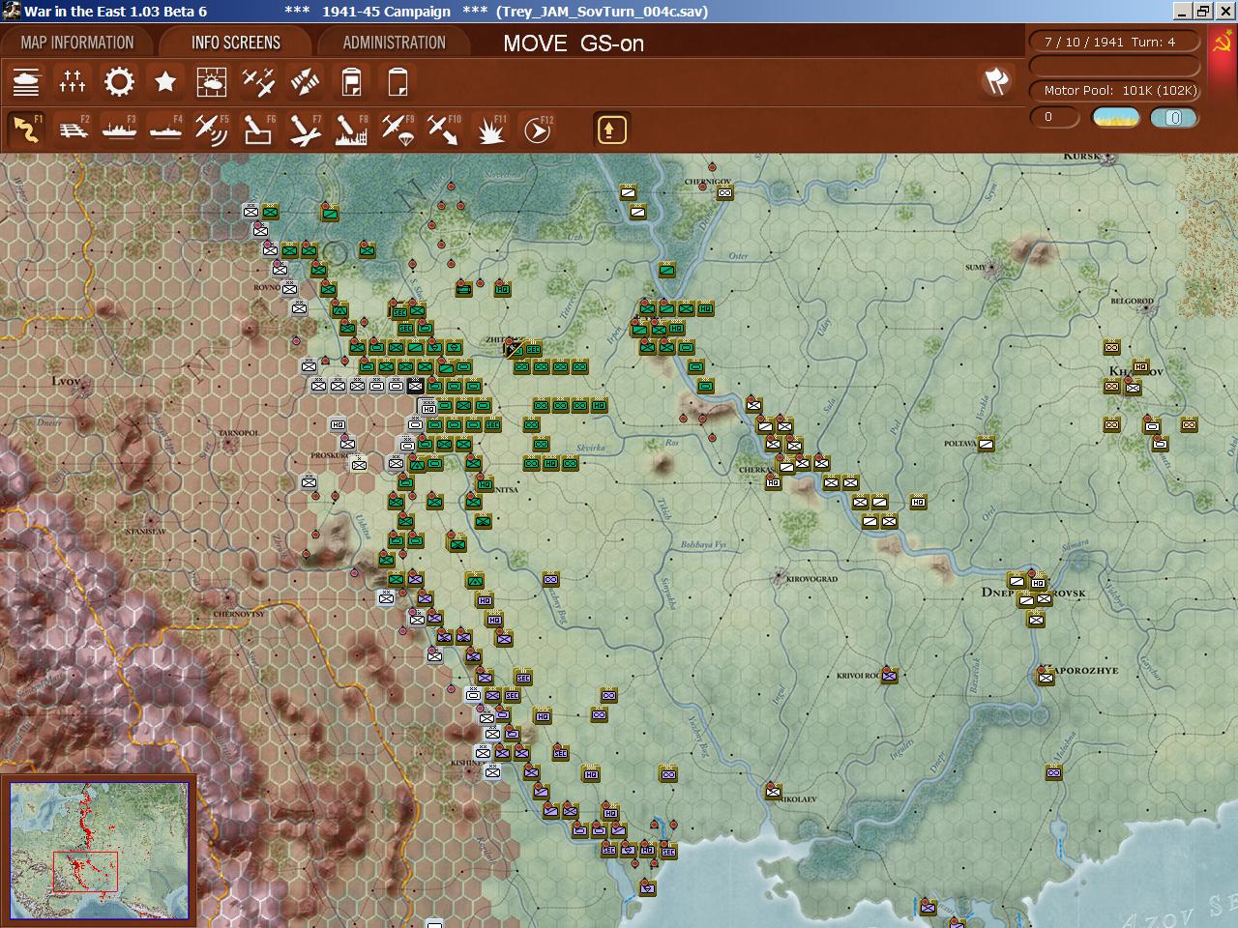The image size is (1238, 928).
Task: Click the brown counter field showing 0
Action: point(1055,117)
